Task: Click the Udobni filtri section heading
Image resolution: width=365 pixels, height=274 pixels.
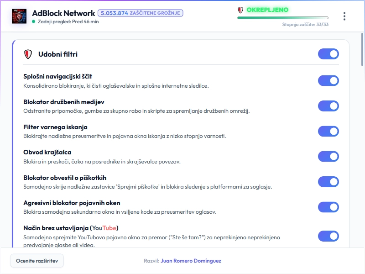Action: pos(58,54)
